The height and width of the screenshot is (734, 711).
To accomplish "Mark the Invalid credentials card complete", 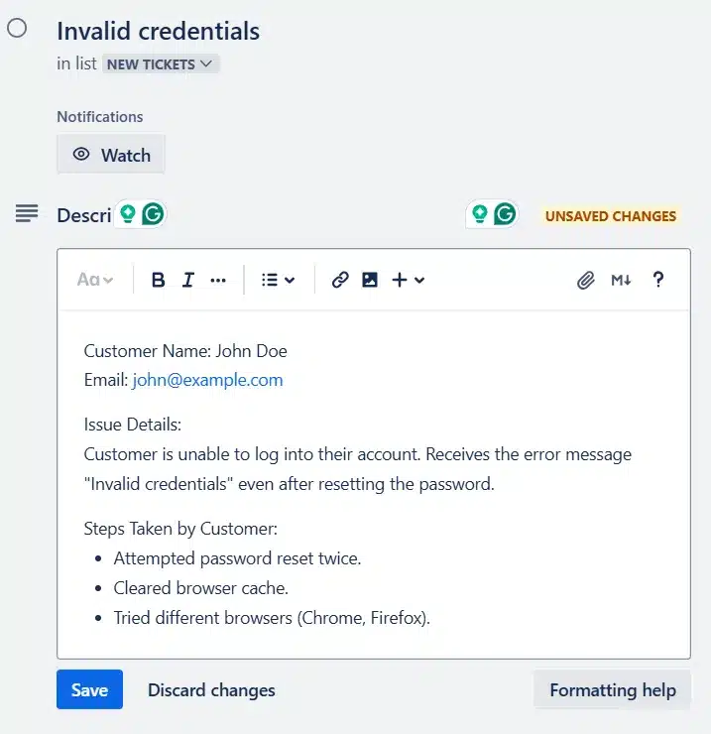I will click(x=17, y=28).
